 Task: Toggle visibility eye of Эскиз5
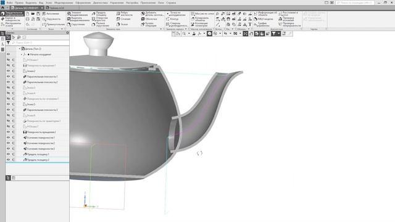[x=8, y=104]
